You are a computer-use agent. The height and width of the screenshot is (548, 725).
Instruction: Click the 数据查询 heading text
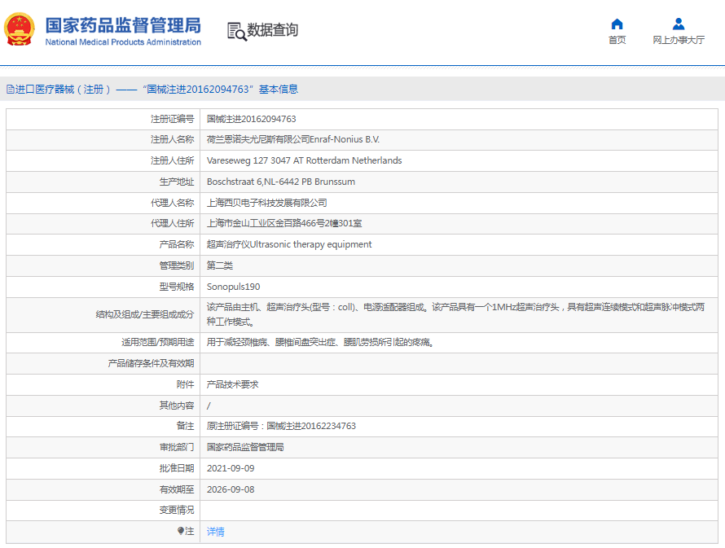point(272,30)
